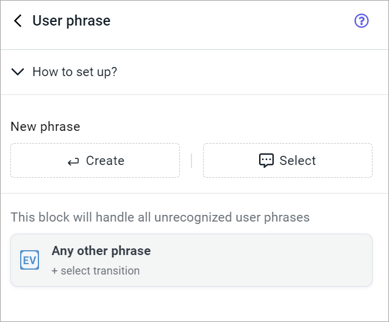Image resolution: width=389 pixels, height=322 pixels.
Task: Expand the How to set up chevron
Action: click(19, 72)
